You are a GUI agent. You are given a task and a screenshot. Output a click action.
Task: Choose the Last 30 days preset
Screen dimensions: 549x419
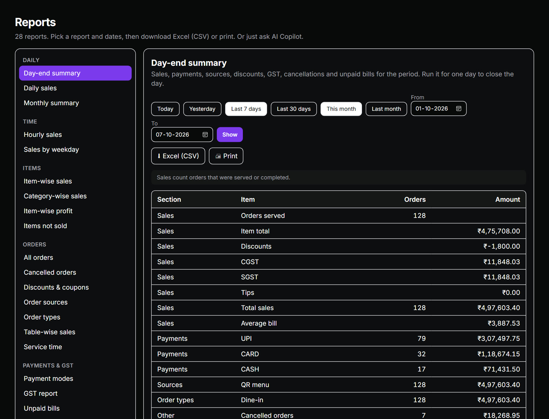(x=294, y=109)
